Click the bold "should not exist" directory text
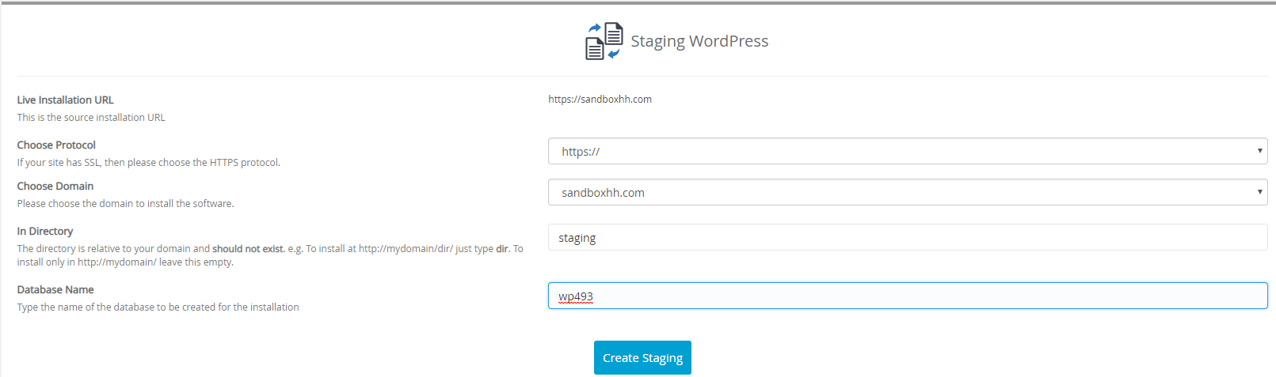Image resolution: width=1276 pixels, height=377 pixels. tap(248, 249)
